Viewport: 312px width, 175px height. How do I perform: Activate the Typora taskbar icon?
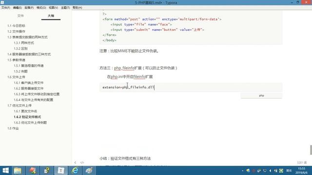click(61, 171)
